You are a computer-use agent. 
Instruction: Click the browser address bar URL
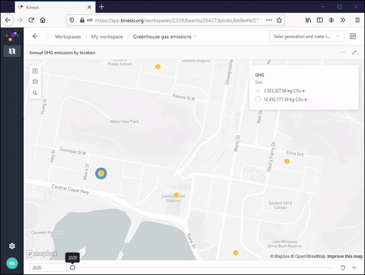coord(177,21)
